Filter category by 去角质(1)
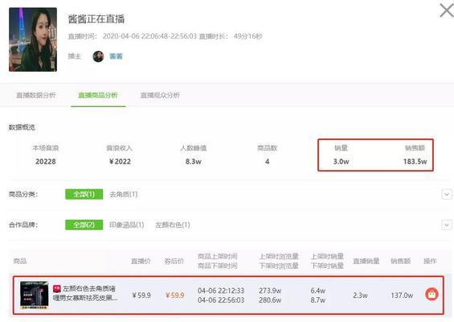Viewport: 454px width, 322px height. 124,194
